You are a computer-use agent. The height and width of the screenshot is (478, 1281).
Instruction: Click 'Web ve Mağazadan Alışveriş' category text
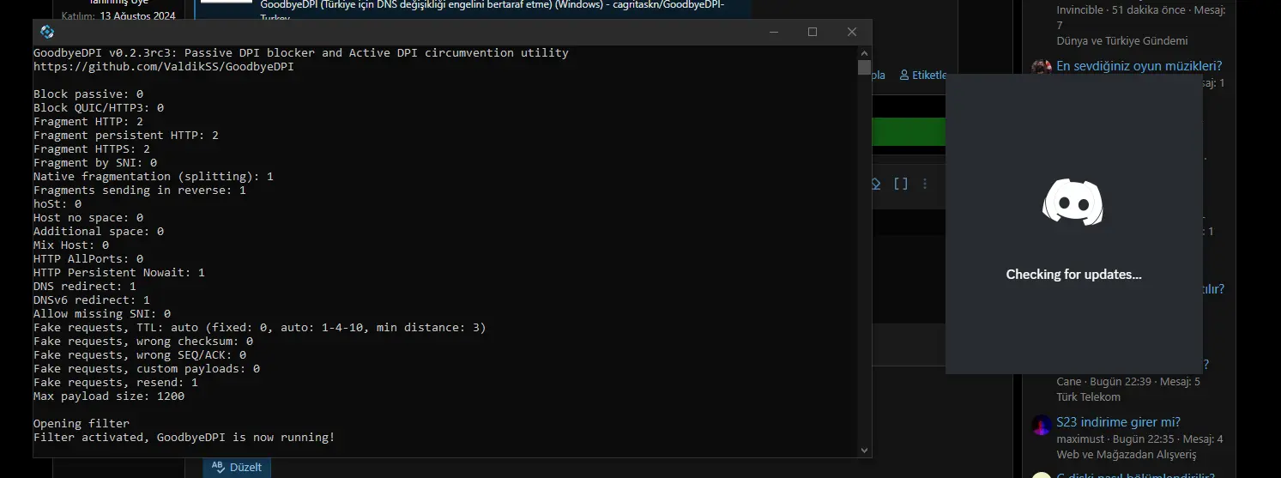click(x=1126, y=454)
